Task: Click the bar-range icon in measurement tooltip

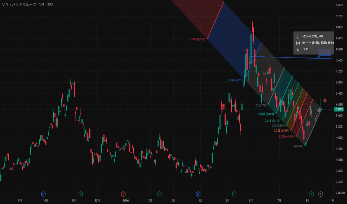Action: click(x=298, y=43)
